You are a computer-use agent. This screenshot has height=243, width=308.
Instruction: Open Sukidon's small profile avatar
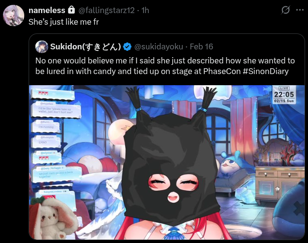point(42,46)
